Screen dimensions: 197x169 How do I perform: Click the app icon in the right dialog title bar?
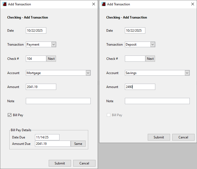coord(104,4)
